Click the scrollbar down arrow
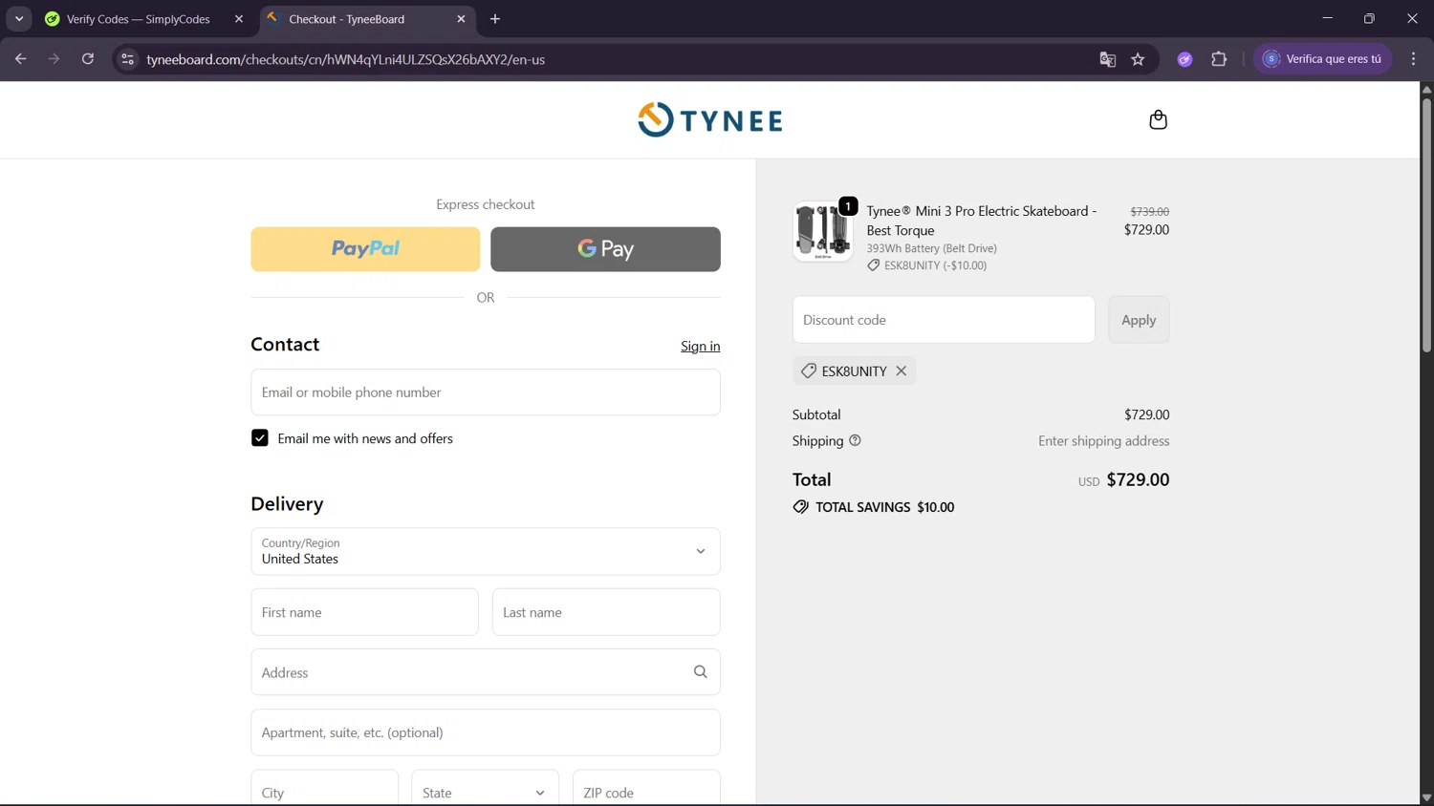 1426,797
